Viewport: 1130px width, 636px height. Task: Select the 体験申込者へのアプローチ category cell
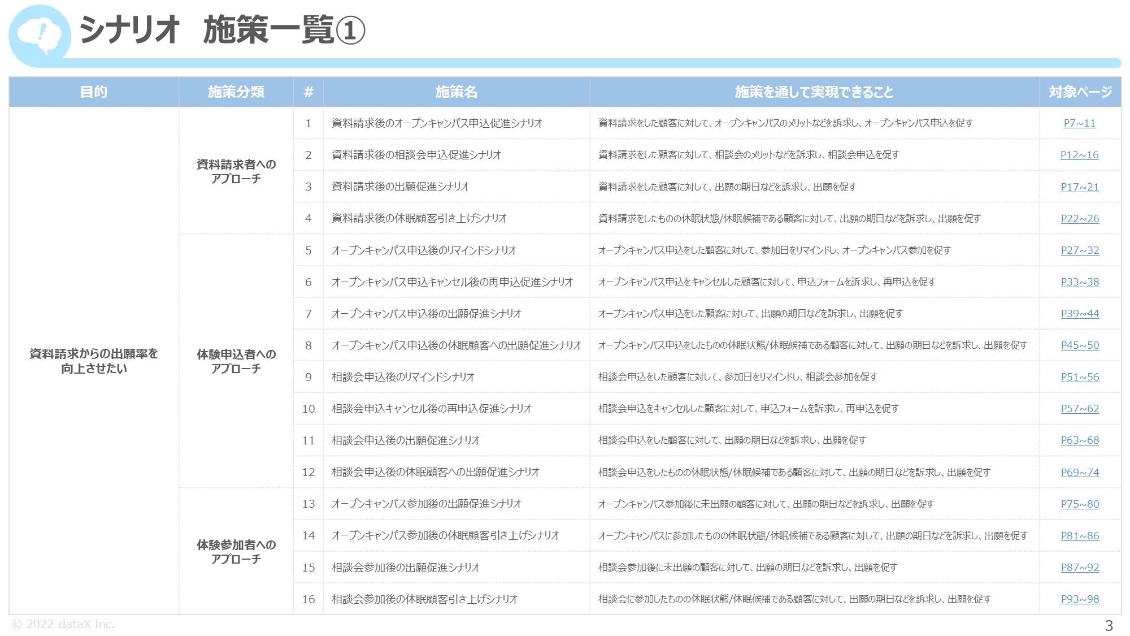pos(236,361)
